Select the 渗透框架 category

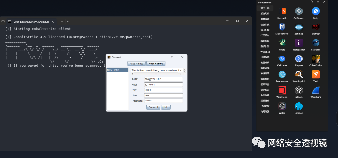click(x=265, y=73)
